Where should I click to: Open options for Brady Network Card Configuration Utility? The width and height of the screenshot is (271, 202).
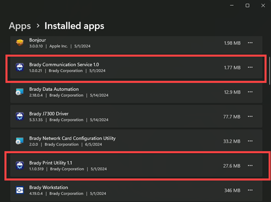click(x=250, y=141)
